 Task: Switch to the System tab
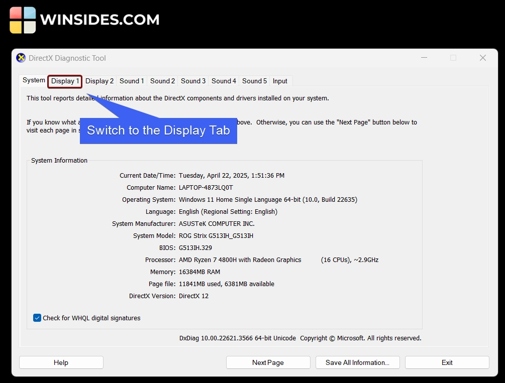pos(34,80)
